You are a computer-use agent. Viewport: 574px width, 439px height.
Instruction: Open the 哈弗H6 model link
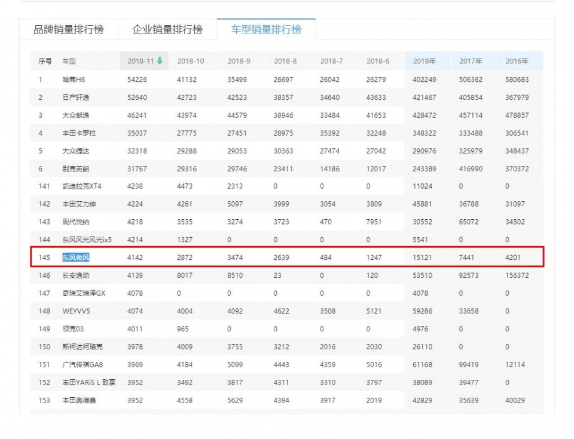coord(74,79)
